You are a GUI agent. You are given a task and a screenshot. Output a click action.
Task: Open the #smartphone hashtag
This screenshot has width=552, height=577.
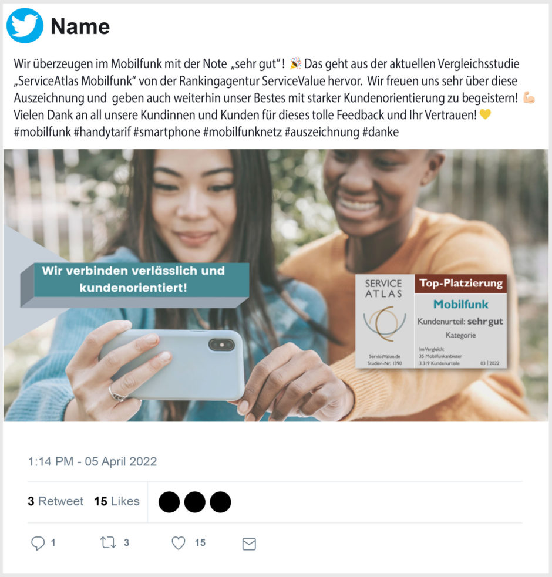tap(167, 131)
